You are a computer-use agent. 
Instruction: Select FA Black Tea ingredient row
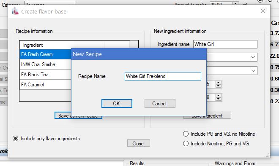click(x=46, y=75)
